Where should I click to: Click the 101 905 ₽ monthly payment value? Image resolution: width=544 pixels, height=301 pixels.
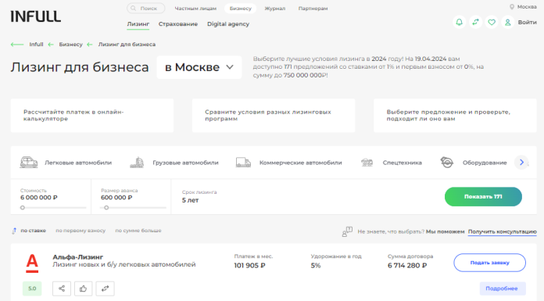tap(250, 266)
